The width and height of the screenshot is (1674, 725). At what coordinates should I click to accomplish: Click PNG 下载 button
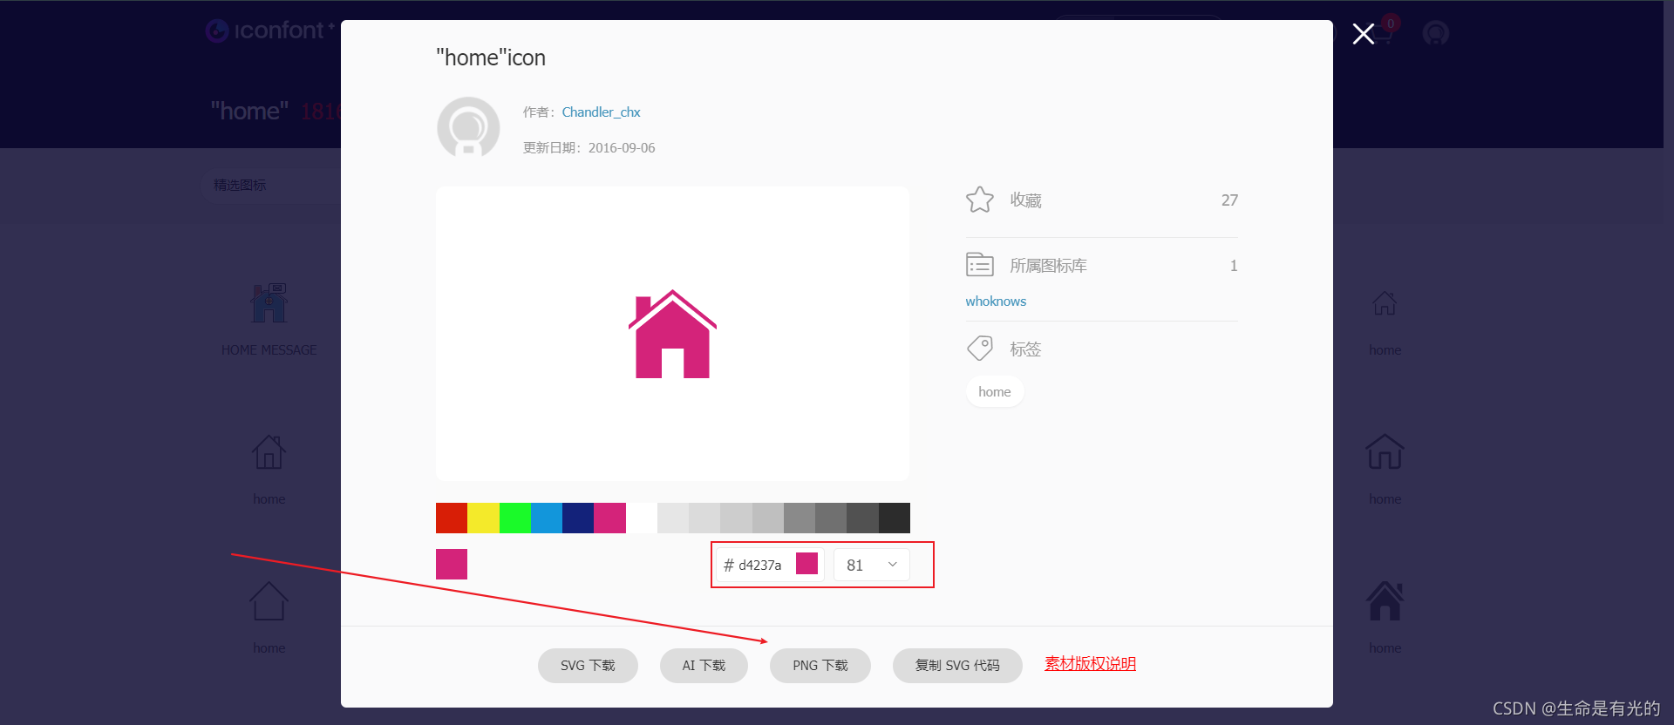click(820, 665)
